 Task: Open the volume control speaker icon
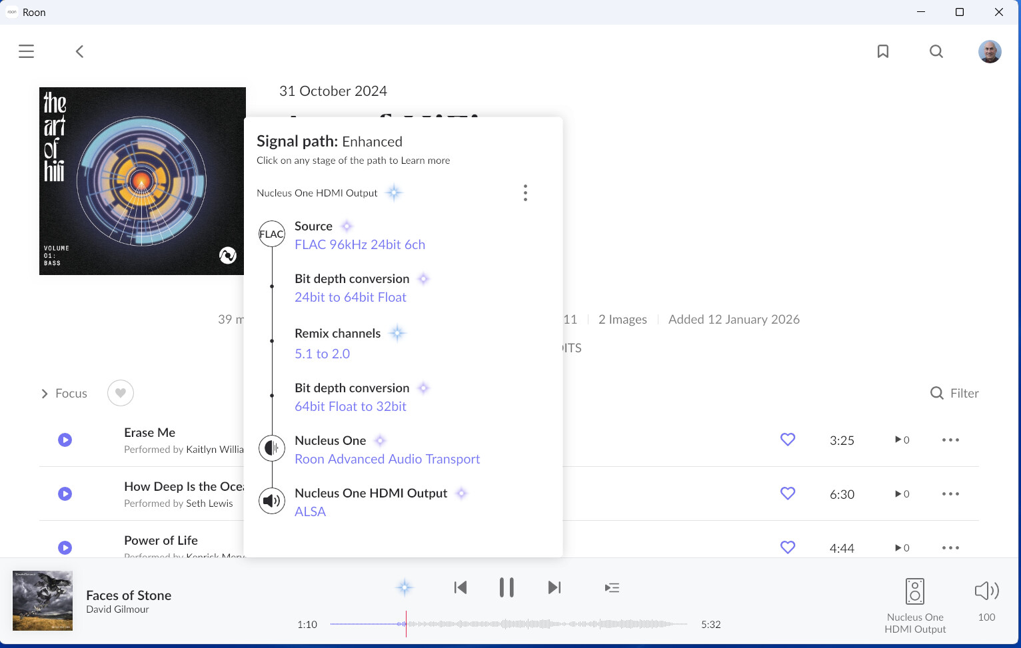pos(986,591)
